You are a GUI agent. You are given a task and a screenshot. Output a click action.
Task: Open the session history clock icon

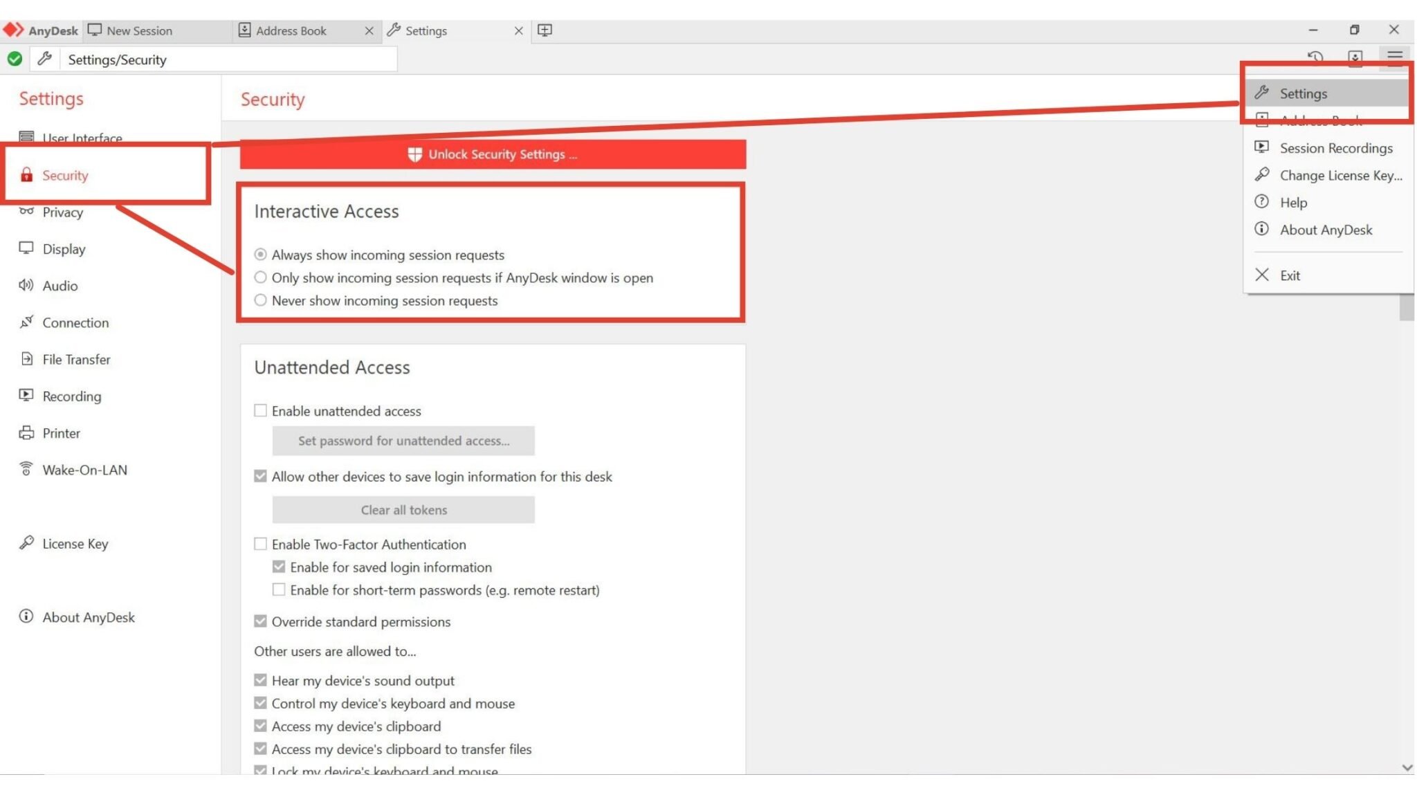1315,57
